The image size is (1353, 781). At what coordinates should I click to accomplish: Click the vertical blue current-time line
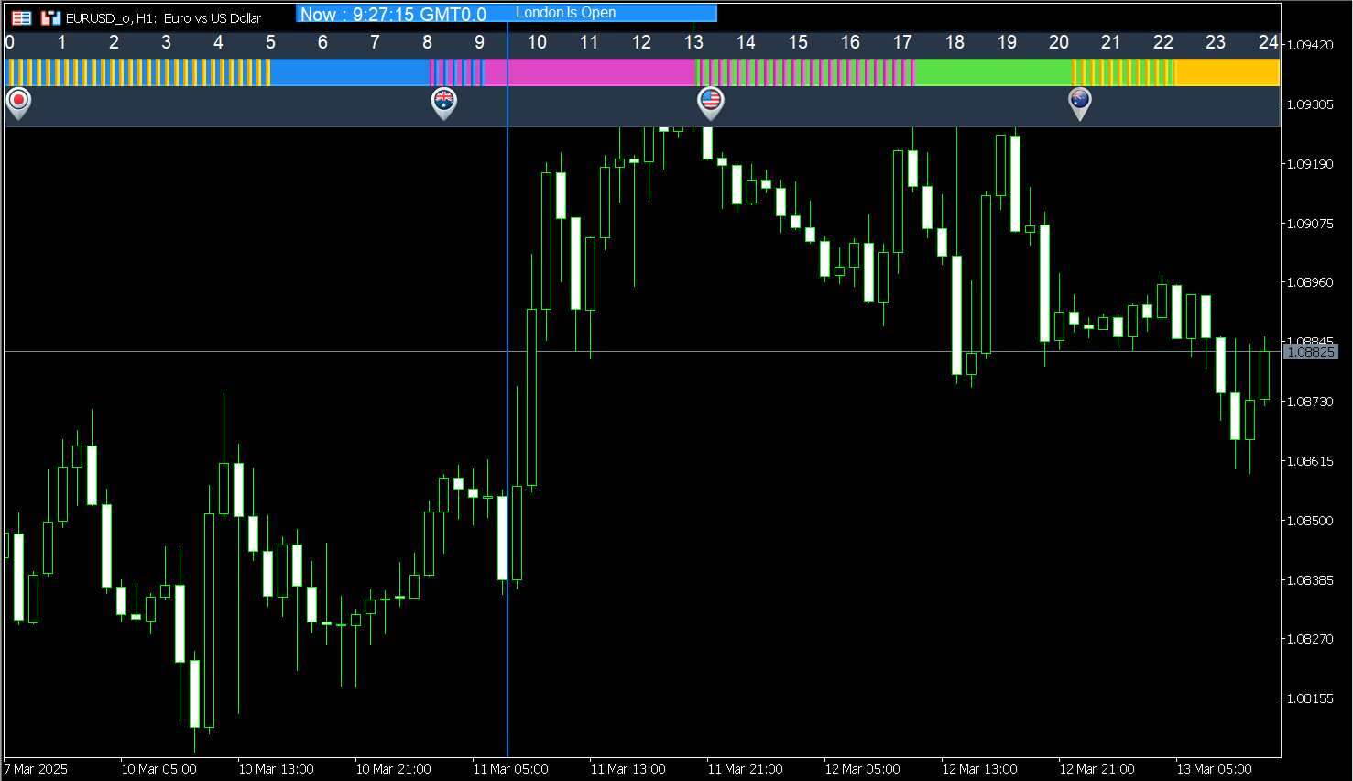coord(507,367)
